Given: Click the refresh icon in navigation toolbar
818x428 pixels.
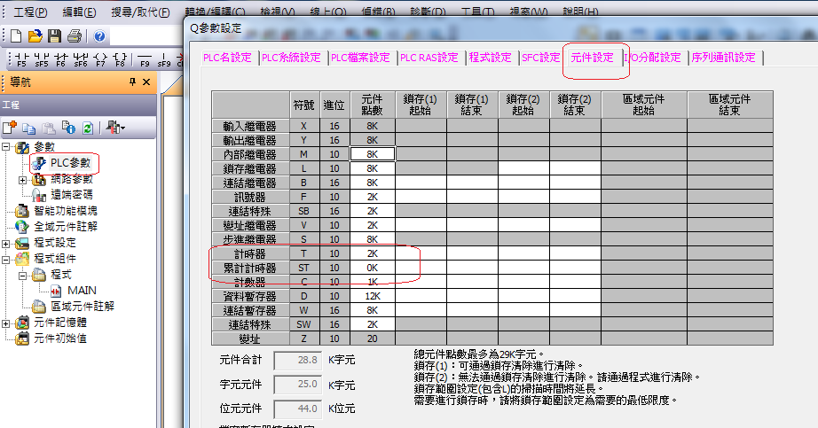Looking at the screenshot, I should coord(88,128).
